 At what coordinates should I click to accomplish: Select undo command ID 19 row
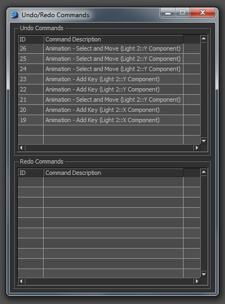(109, 120)
